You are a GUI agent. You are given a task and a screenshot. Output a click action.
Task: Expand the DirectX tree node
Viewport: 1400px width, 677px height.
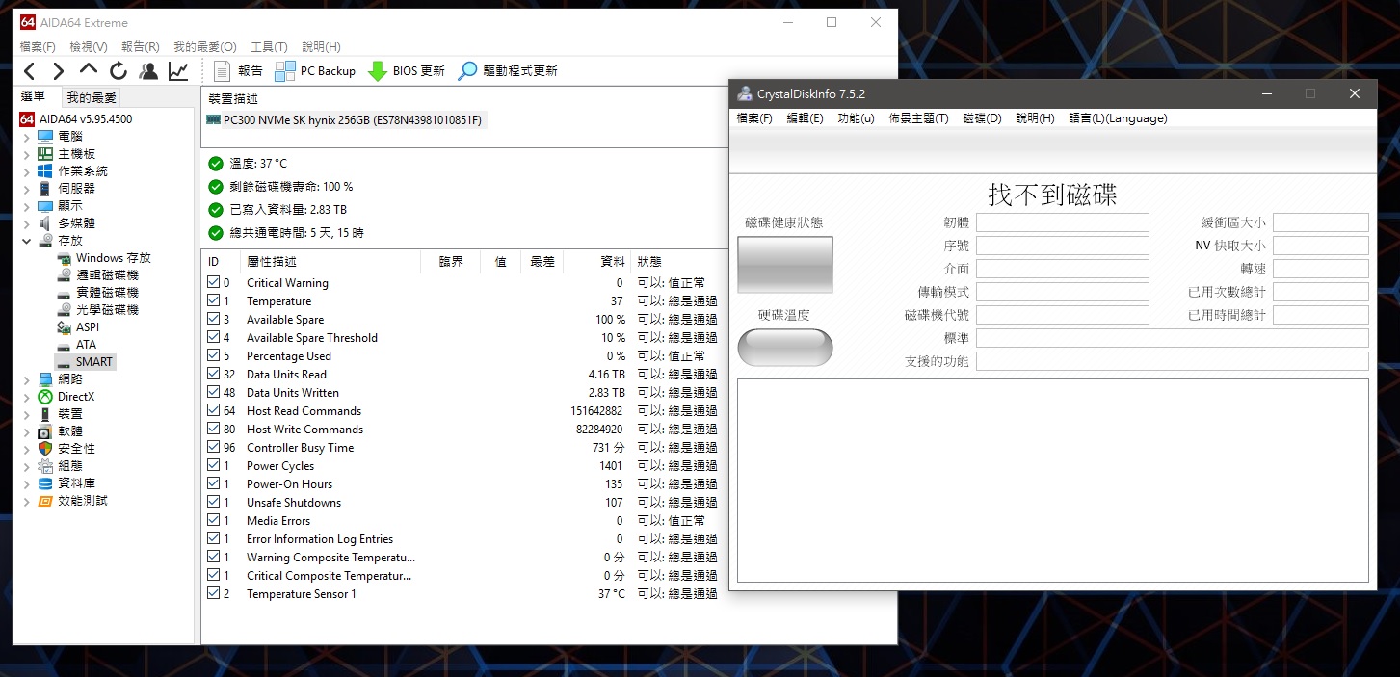pos(27,397)
